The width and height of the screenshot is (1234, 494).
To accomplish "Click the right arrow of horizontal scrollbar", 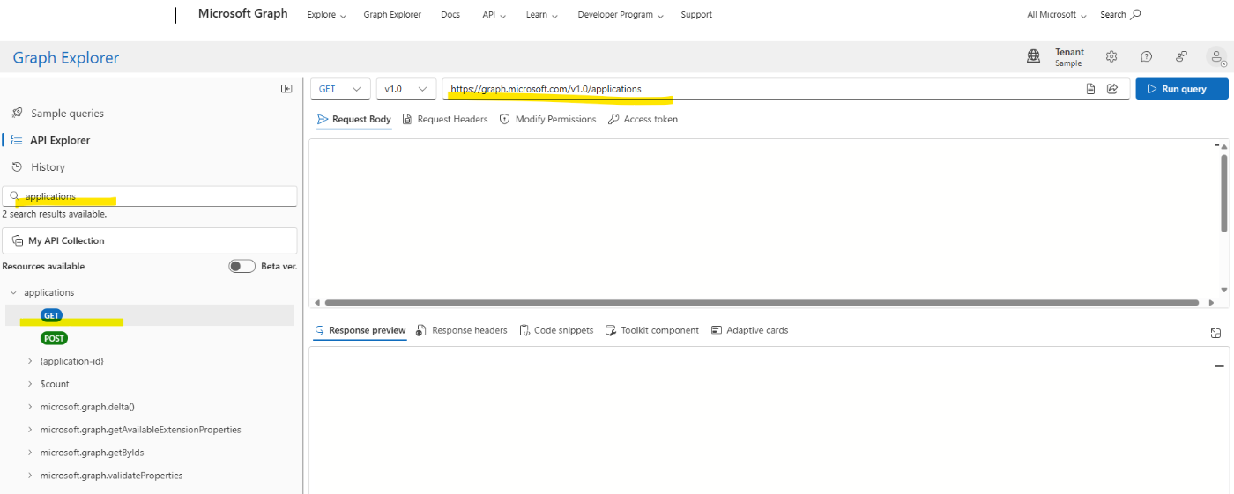I will pos(1212,302).
